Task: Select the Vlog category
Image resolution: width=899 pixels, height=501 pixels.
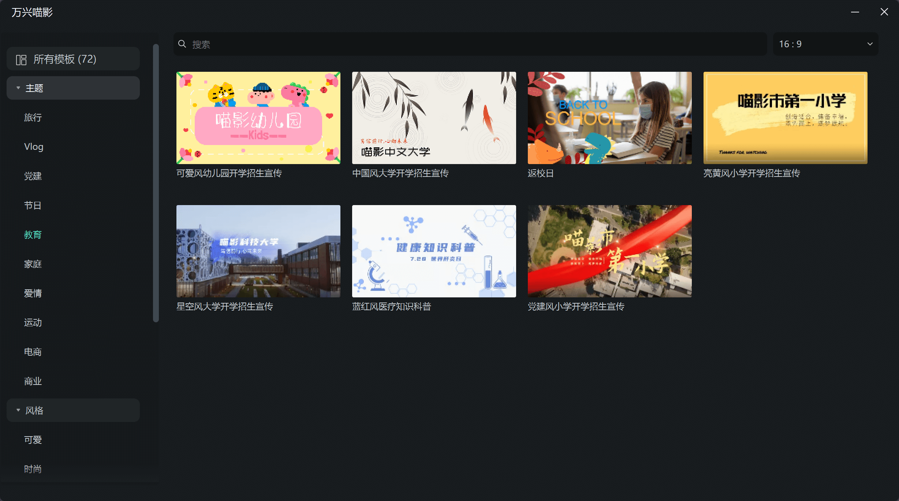Action: 33,146
